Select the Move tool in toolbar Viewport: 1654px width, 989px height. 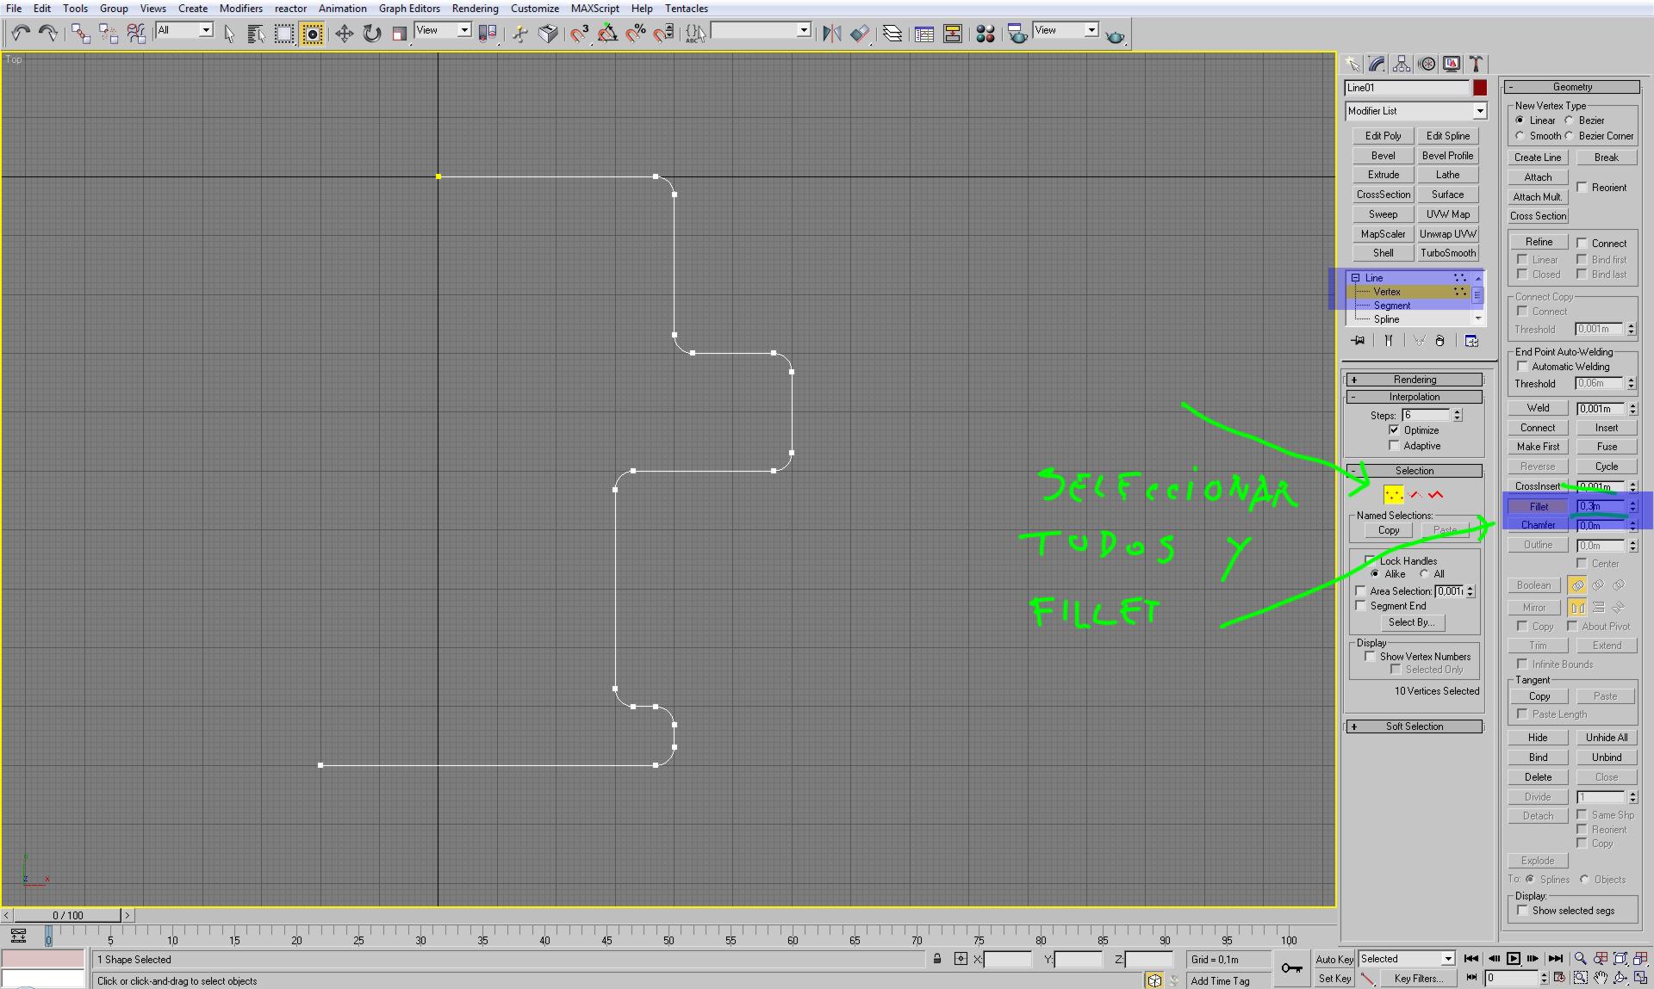(344, 34)
